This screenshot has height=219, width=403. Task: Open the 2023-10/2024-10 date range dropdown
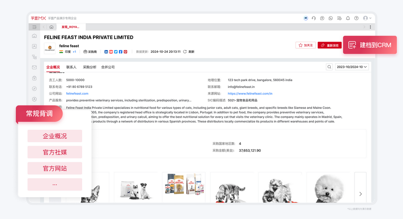(352, 67)
